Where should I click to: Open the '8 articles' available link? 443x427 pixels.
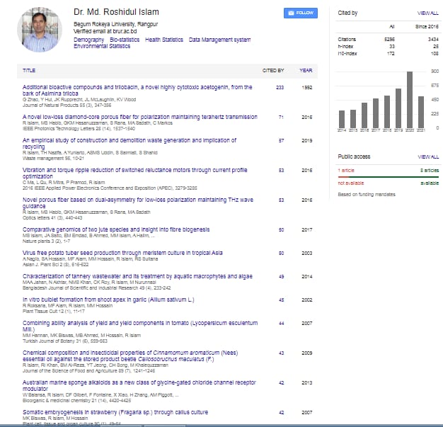point(429,171)
